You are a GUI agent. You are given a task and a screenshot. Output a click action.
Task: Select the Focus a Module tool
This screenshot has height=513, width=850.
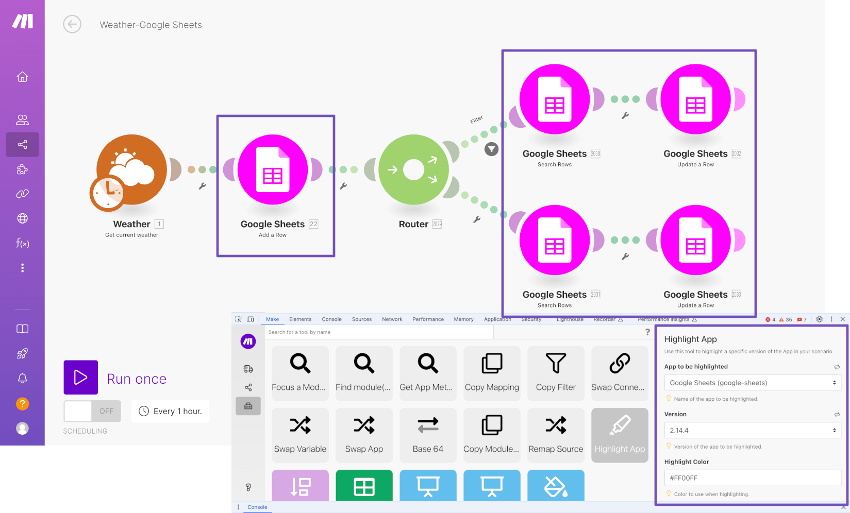click(300, 373)
